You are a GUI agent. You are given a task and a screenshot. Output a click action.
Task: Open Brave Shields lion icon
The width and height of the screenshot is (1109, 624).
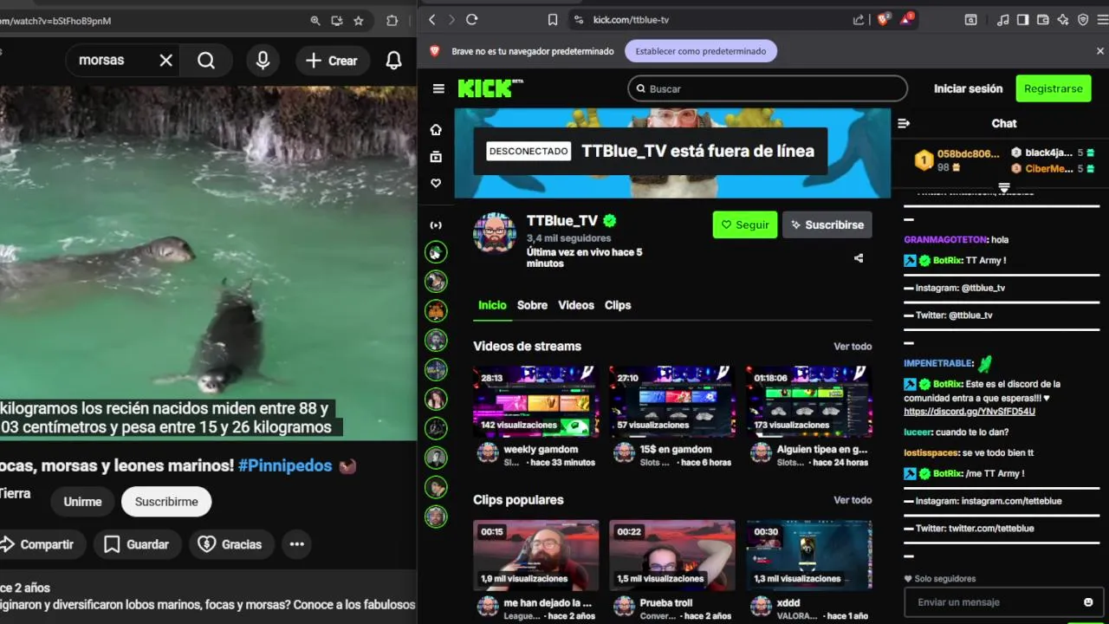pos(884,19)
